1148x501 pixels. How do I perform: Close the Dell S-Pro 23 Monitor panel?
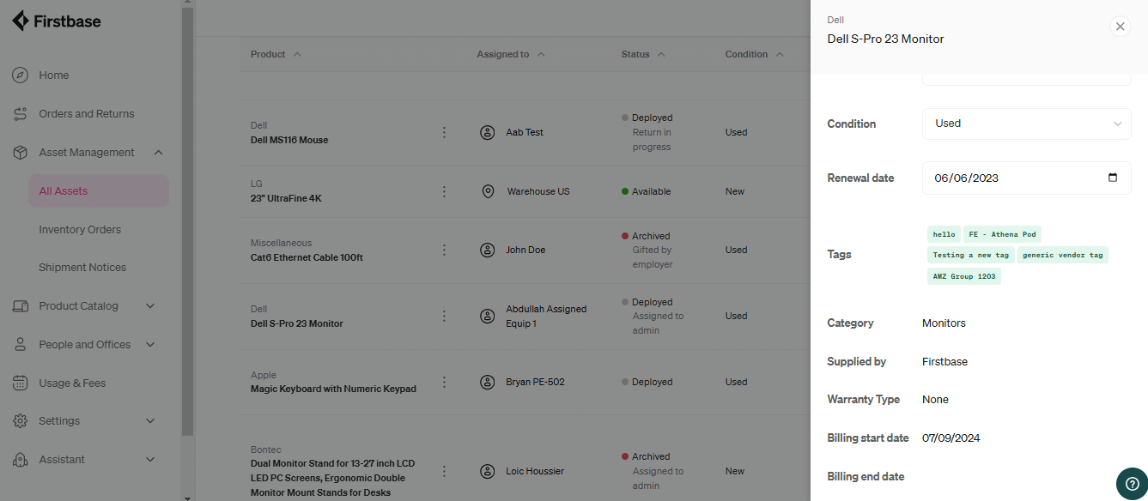coord(1120,27)
